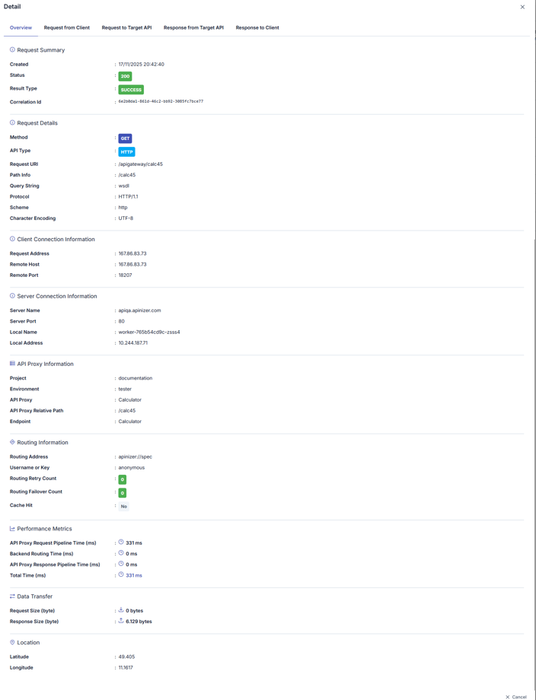
Task: Click the Client Connection Information icon
Action: [12, 239]
